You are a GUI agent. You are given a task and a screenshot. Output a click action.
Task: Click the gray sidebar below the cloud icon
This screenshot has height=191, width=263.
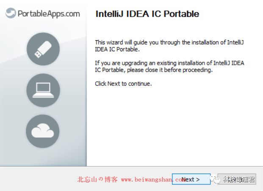tap(43, 156)
